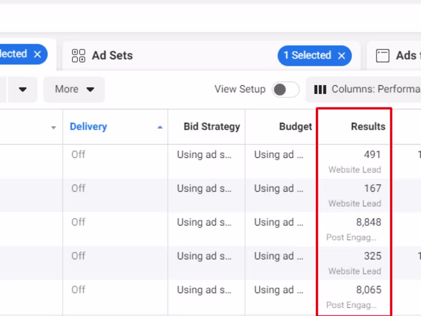Image resolution: width=421 pixels, height=316 pixels.
Task: Expand the dropdown next to the Ad Sets toolbar
Action: 22,89
